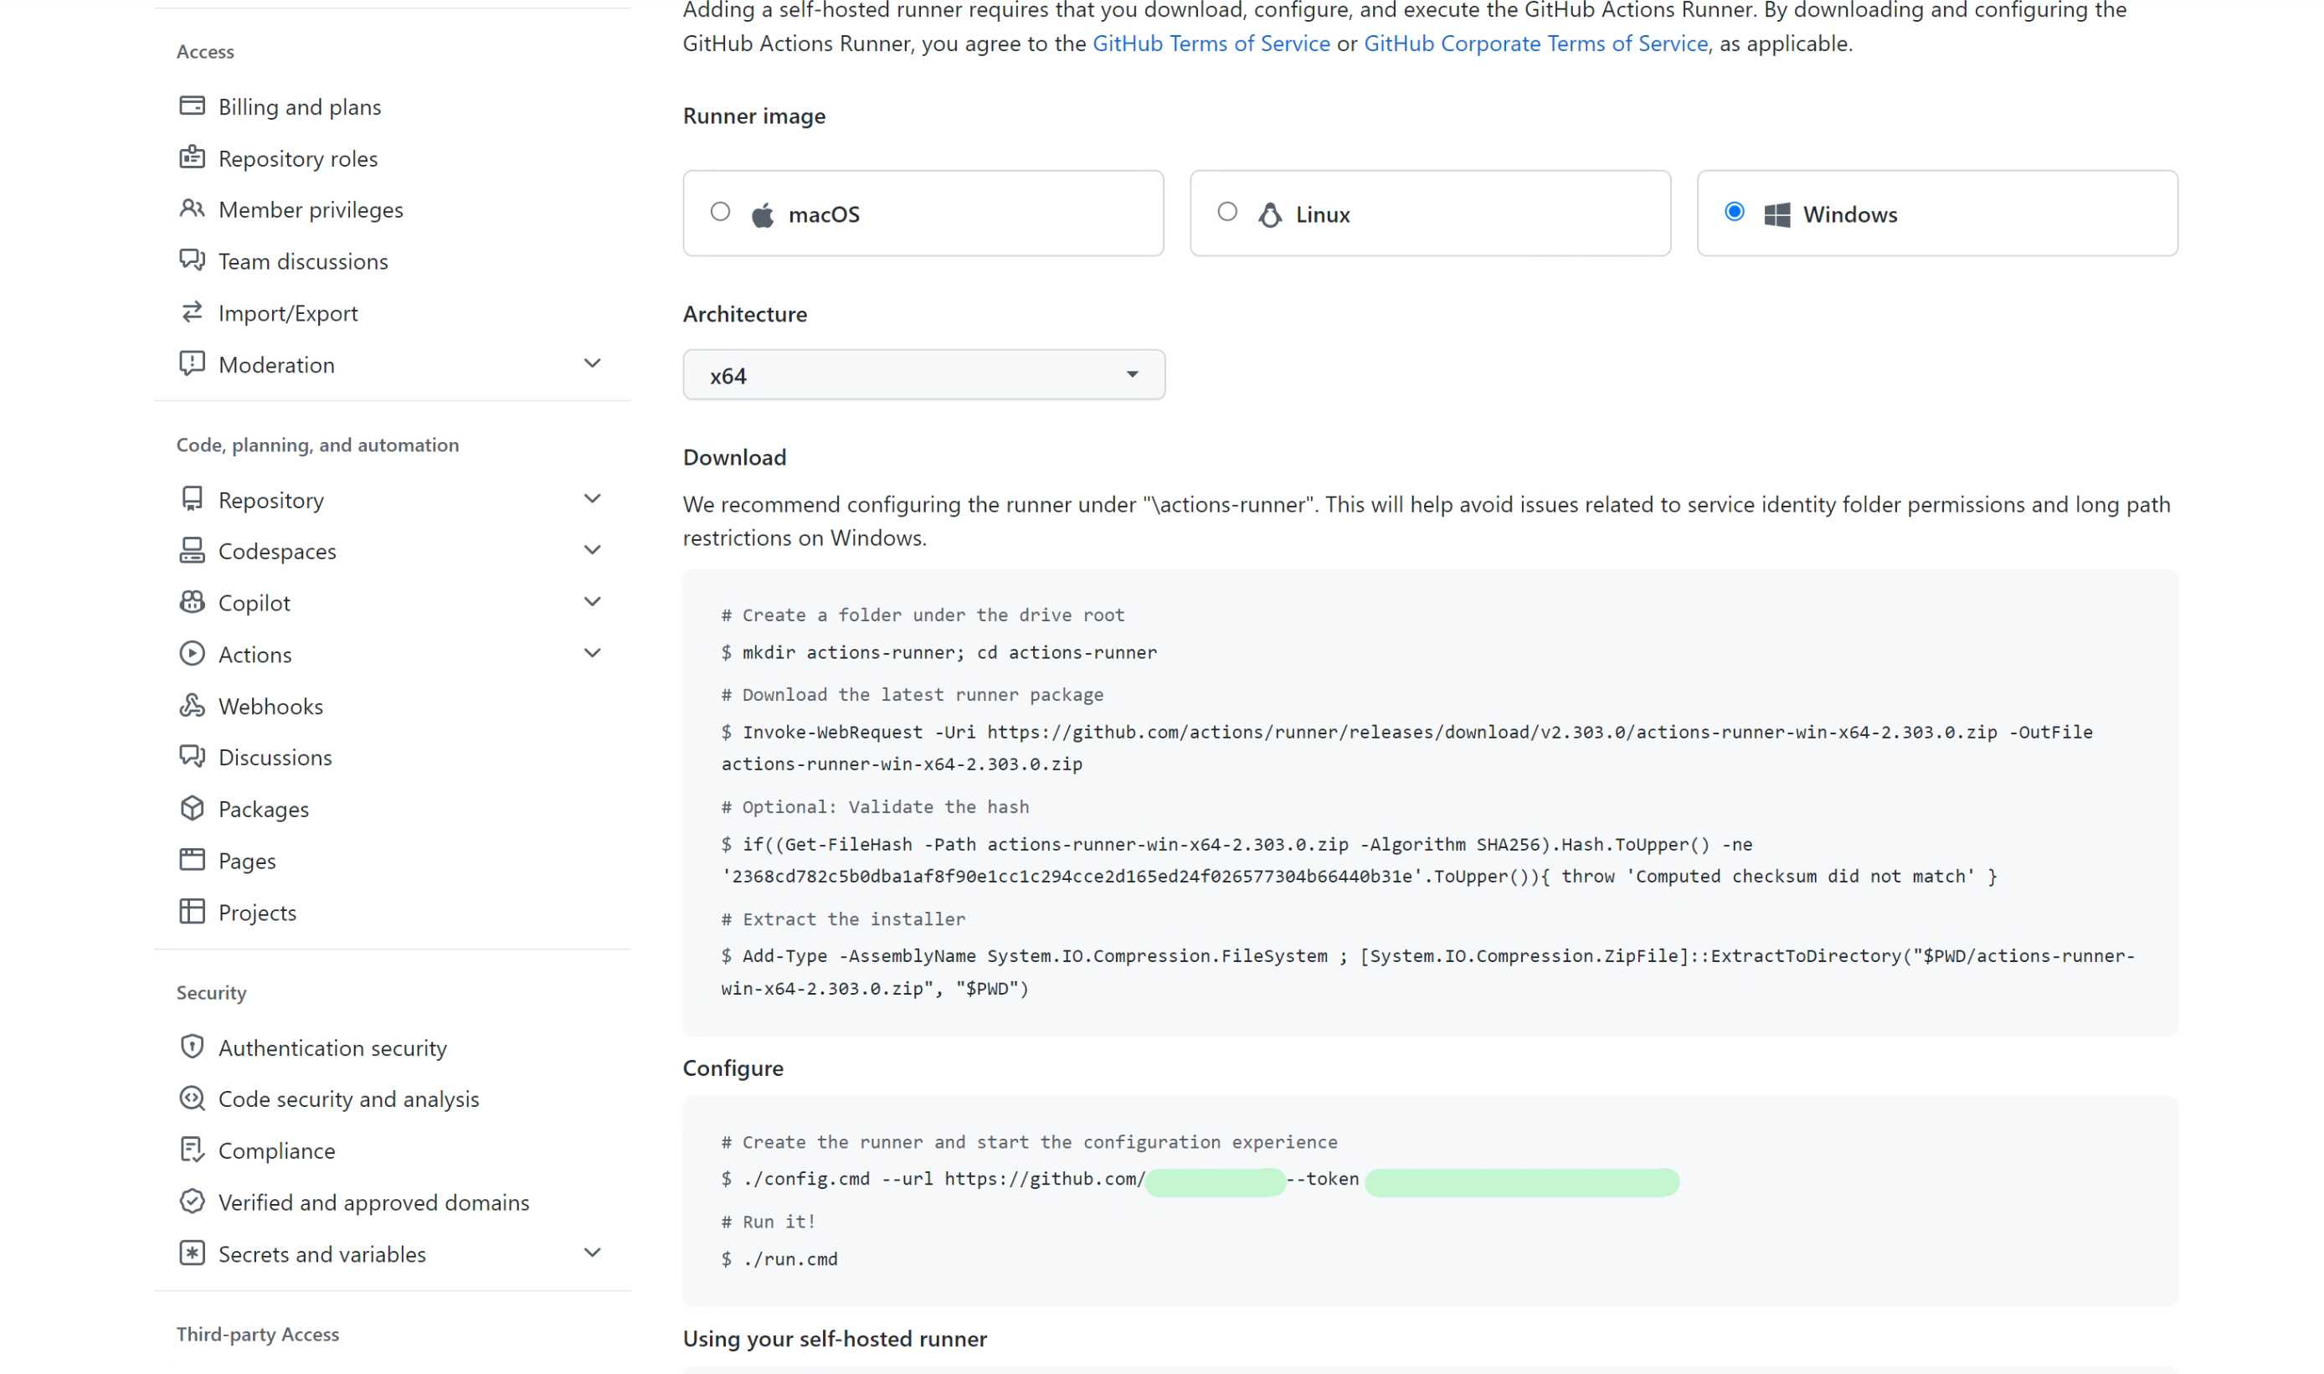Click the Discussions comment icon in sidebar
The width and height of the screenshot is (2324, 1374).
point(192,756)
